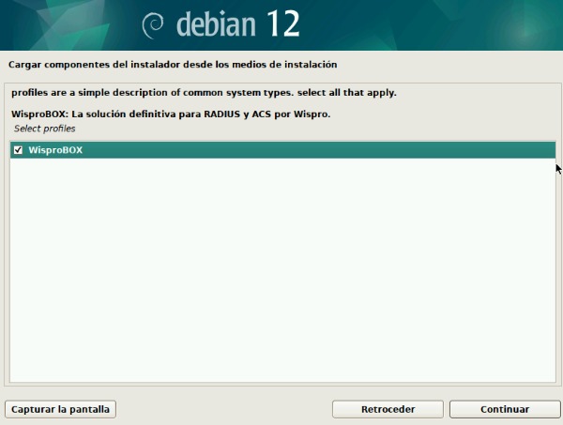This screenshot has width=563, height=425.
Task: Click the 'Select profiles' label
Action: (x=44, y=129)
